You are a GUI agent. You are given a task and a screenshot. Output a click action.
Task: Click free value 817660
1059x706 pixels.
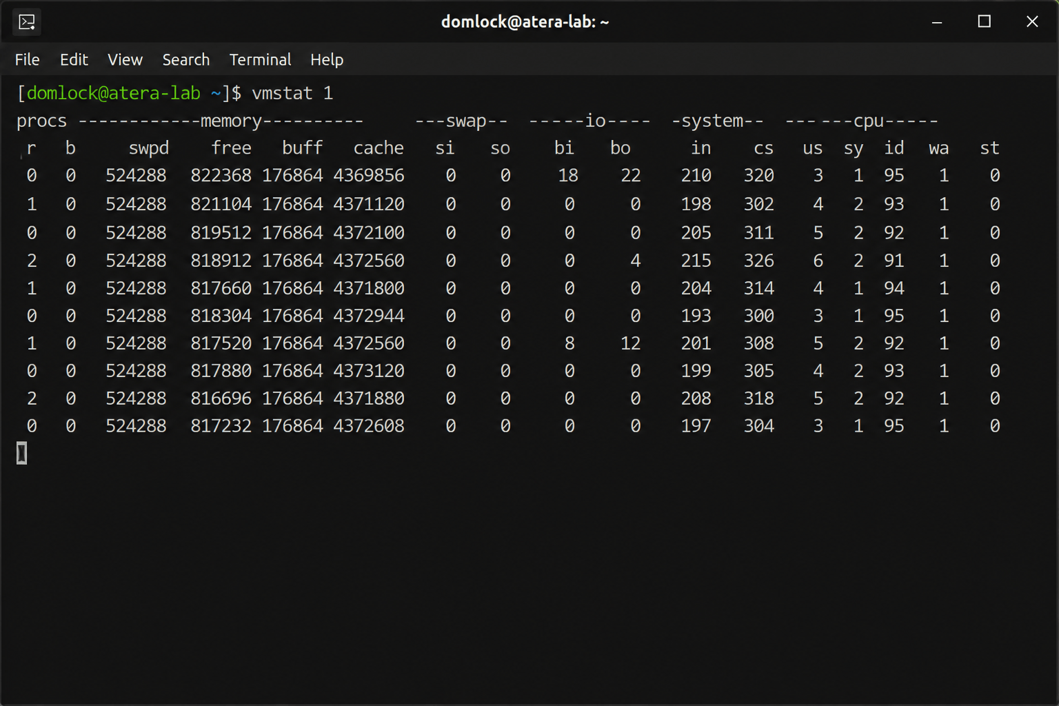click(221, 288)
